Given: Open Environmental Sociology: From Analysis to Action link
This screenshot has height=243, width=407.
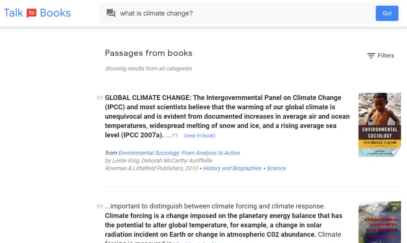Looking at the screenshot, I should pos(179,153).
